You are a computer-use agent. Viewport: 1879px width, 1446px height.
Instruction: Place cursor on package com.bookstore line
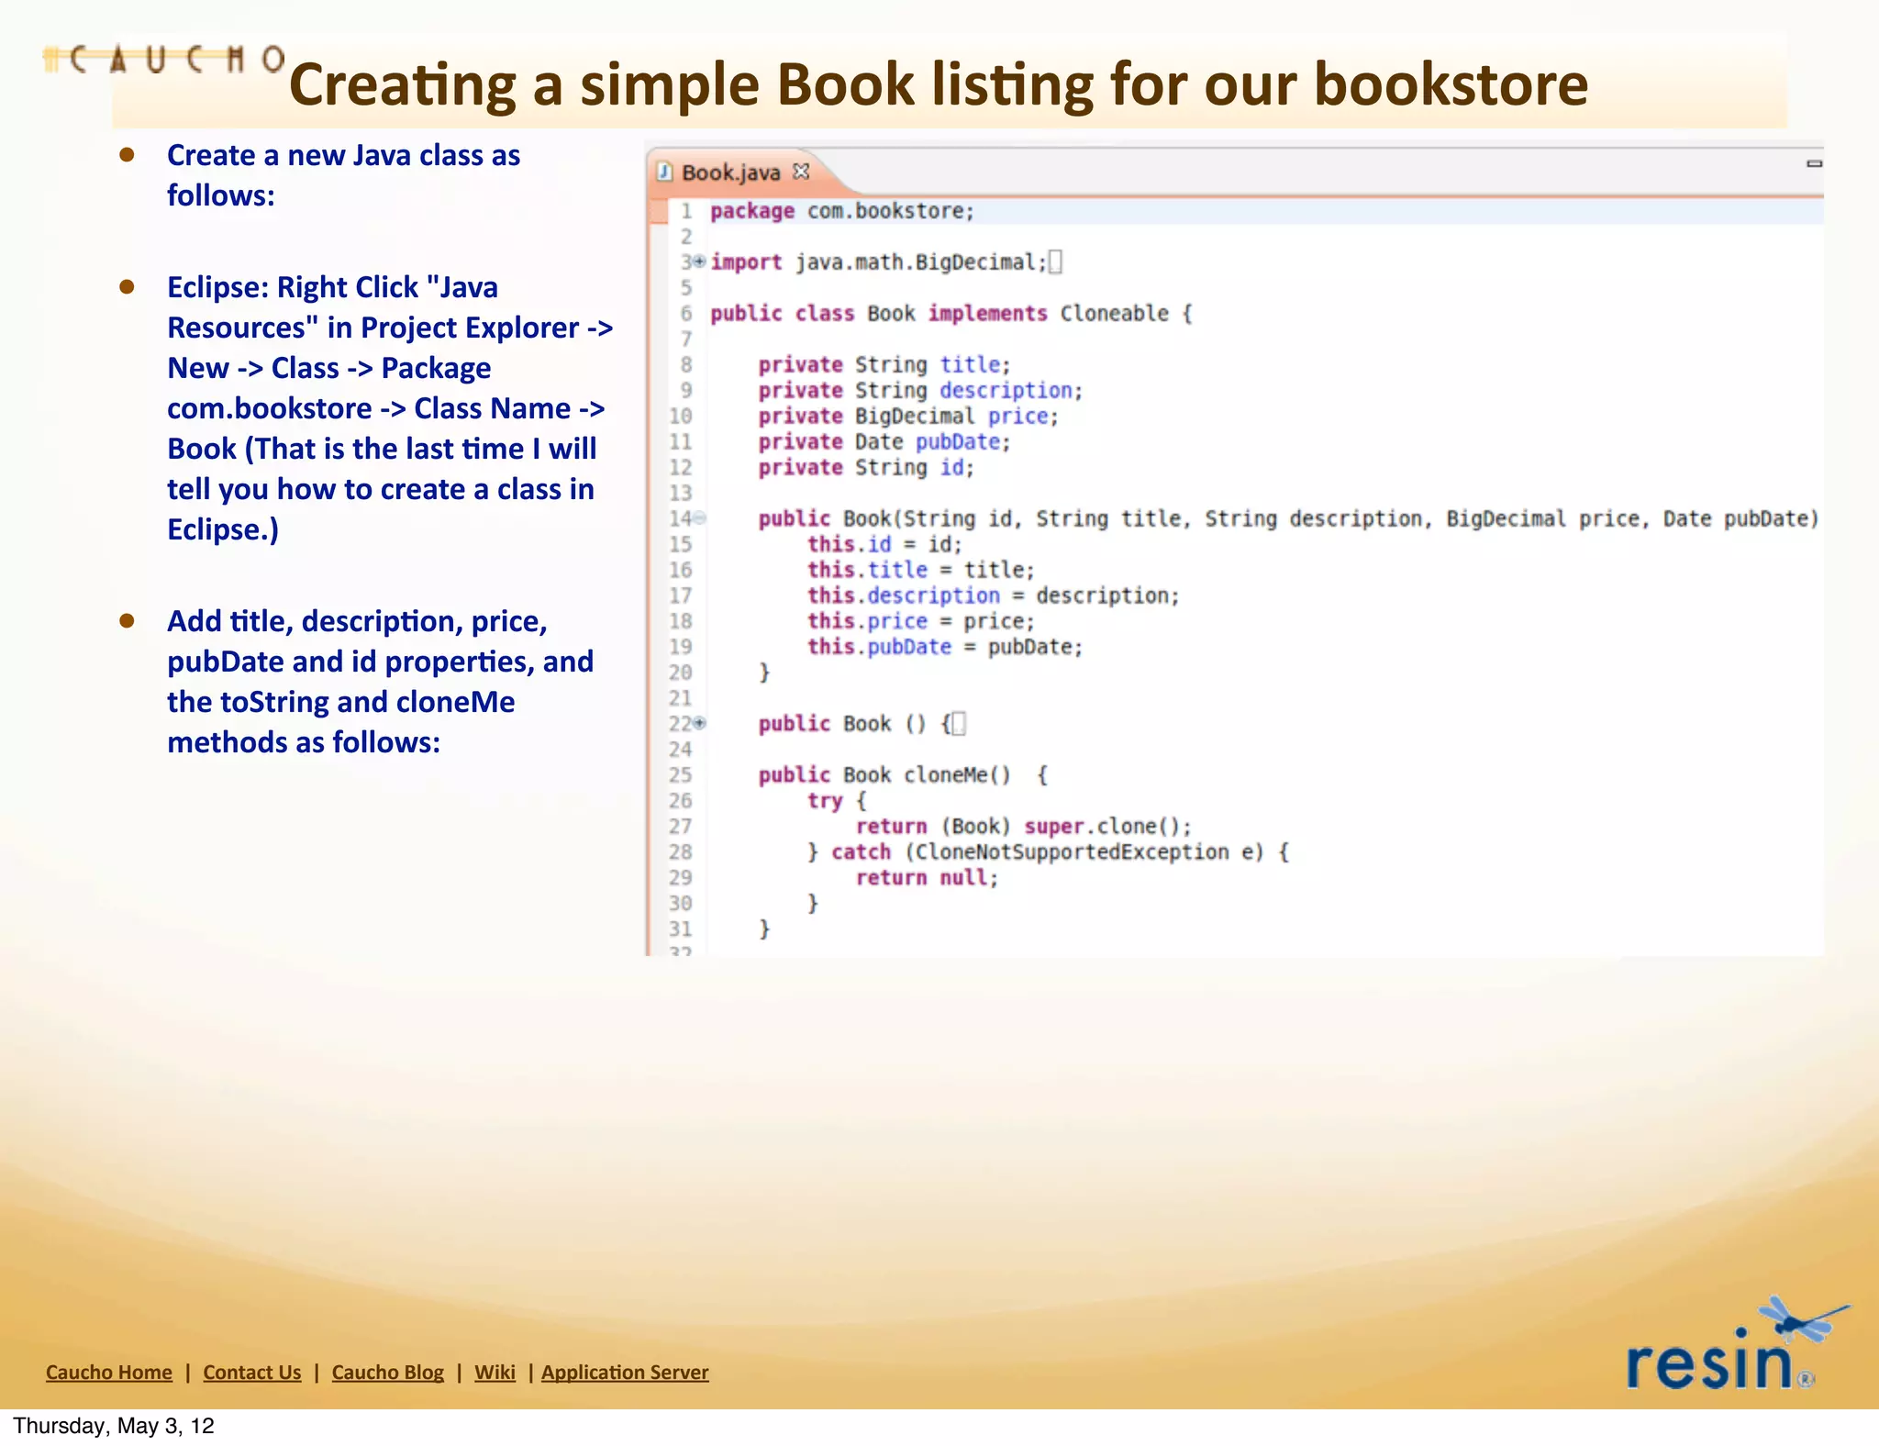[x=888, y=211]
